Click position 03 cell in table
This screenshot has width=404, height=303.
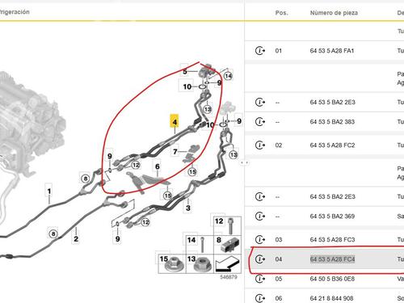[279, 240]
